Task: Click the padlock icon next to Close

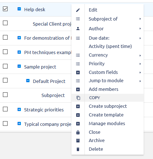Action: (x=78, y=132)
